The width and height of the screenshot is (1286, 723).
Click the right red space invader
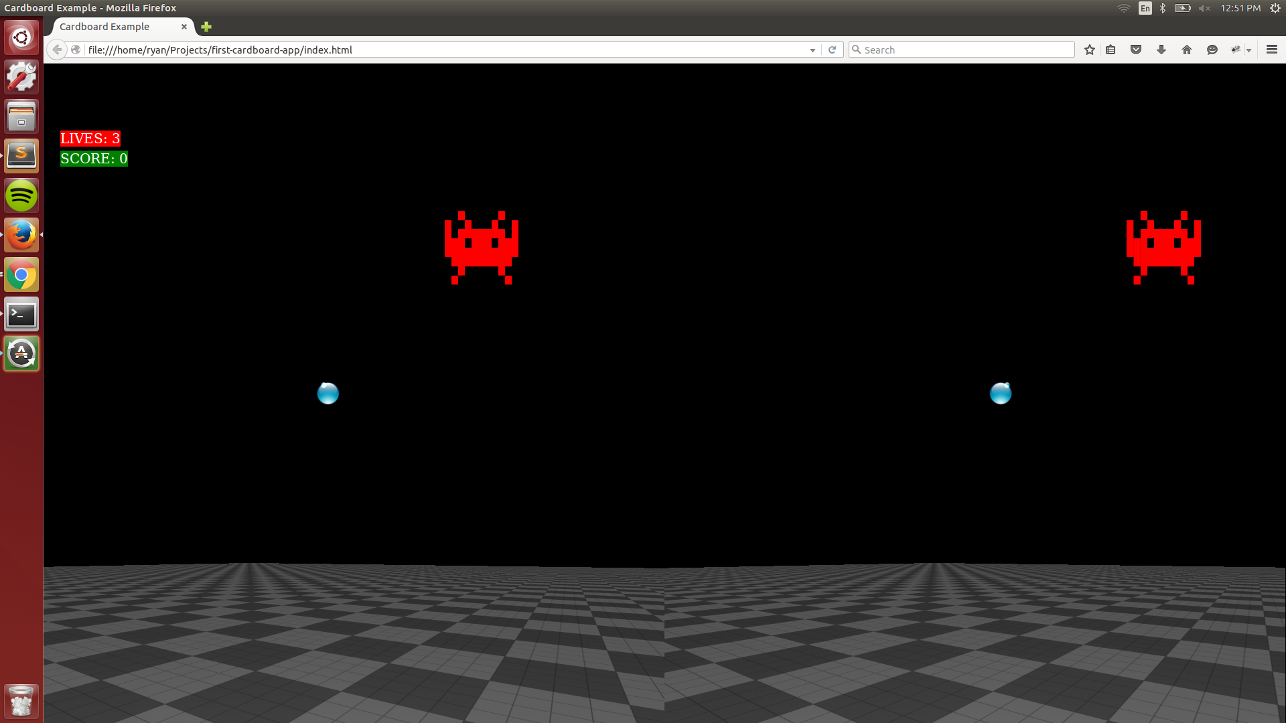[x=1163, y=248]
